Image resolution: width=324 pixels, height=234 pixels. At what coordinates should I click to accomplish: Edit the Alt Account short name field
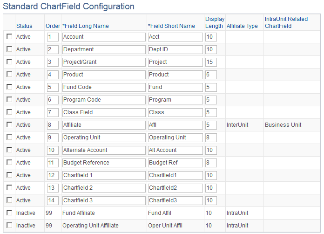point(175,150)
